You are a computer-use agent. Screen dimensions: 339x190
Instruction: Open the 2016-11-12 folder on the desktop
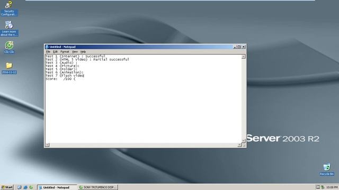tap(9, 68)
